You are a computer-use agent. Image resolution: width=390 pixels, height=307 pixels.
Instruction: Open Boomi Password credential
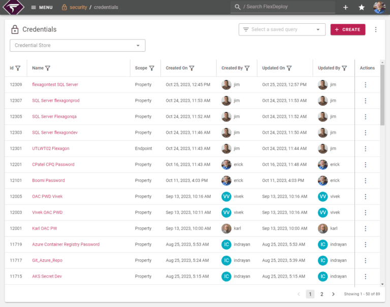pyautogui.click(x=48, y=180)
